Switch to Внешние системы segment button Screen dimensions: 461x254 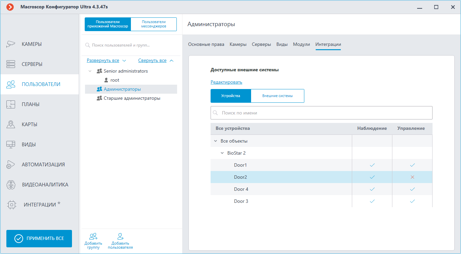(x=278, y=96)
